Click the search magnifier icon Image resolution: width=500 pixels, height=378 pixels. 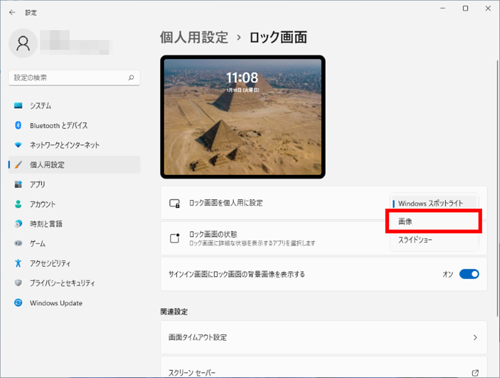131,78
